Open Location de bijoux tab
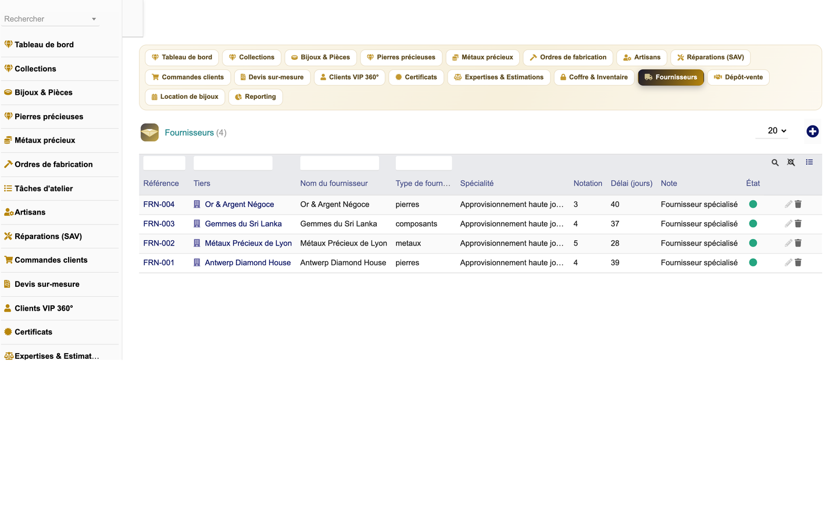The height and width of the screenshot is (520, 840). coord(185,97)
